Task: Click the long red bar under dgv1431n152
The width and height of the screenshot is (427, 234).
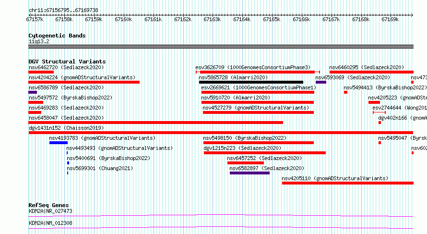Action: coord(221,133)
